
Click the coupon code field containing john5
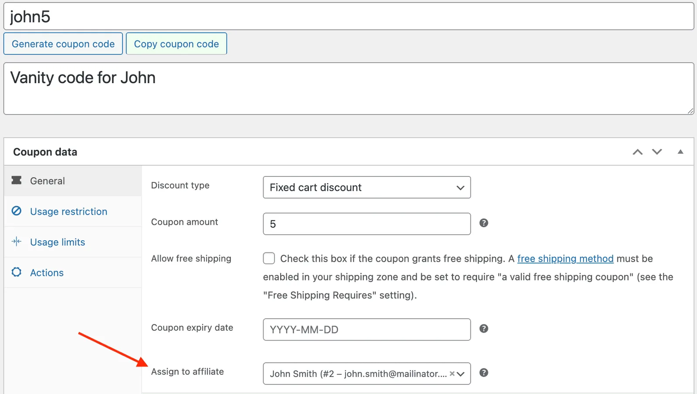pyautogui.click(x=348, y=17)
